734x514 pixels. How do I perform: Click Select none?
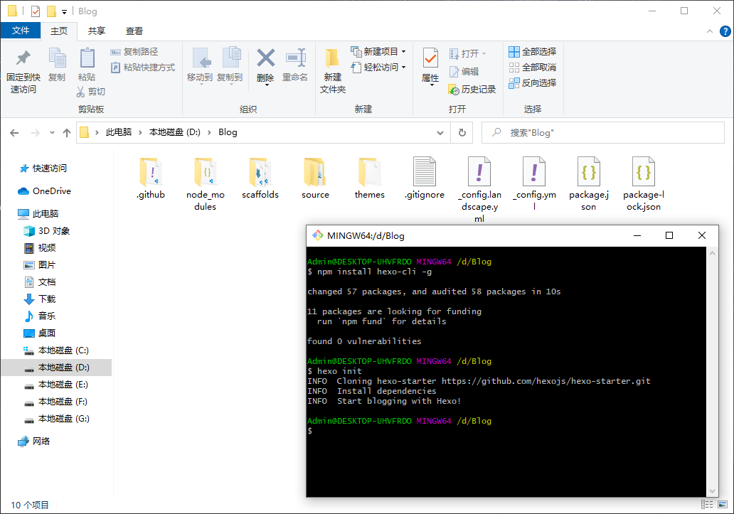(533, 68)
